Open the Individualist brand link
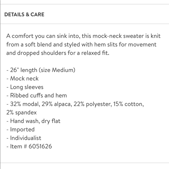This screenshot has height=169, width=169. (26, 138)
